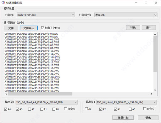Screen dimensions: 161x123
Task: Uncheck A4 in the ISO_full_bleed_A4 output group
Action: pyautogui.click(x=7, y=109)
